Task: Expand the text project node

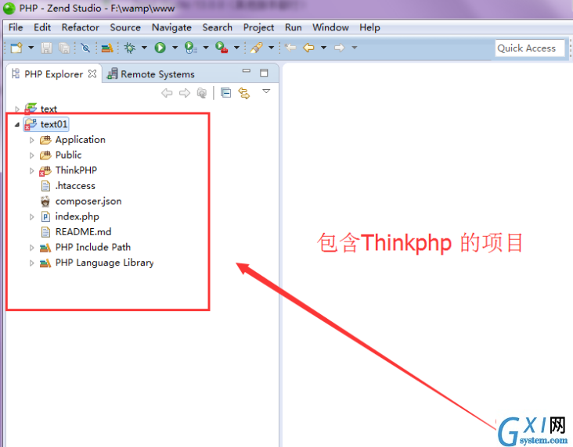Action: 16,109
